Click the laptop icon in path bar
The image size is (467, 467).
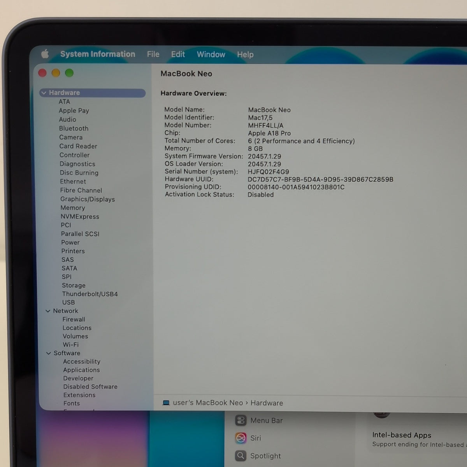pos(166,403)
